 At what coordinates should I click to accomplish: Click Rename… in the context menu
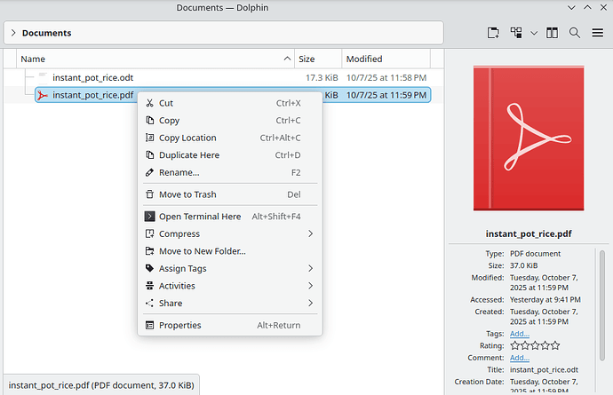[179, 172]
